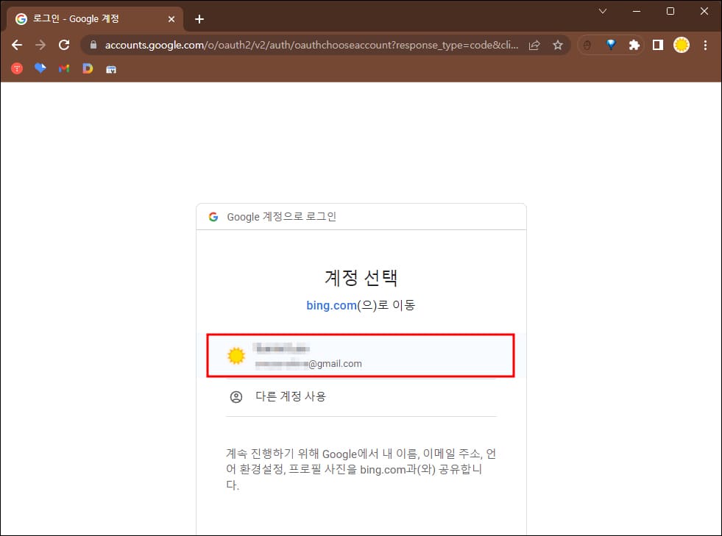Select the 로그인 - Google 계정 tab
This screenshot has height=536, width=722.
click(x=95, y=19)
